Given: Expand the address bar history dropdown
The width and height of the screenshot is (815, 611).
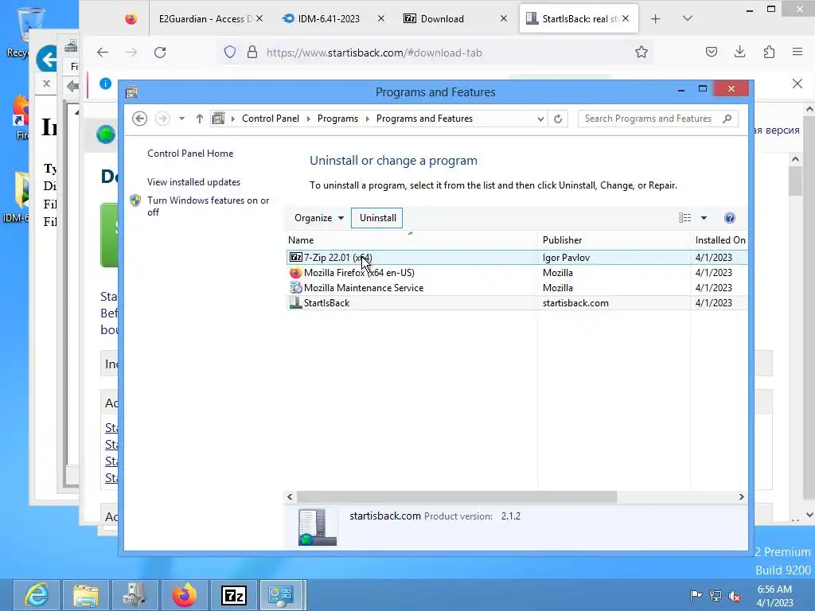Looking at the screenshot, I should (x=540, y=119).
